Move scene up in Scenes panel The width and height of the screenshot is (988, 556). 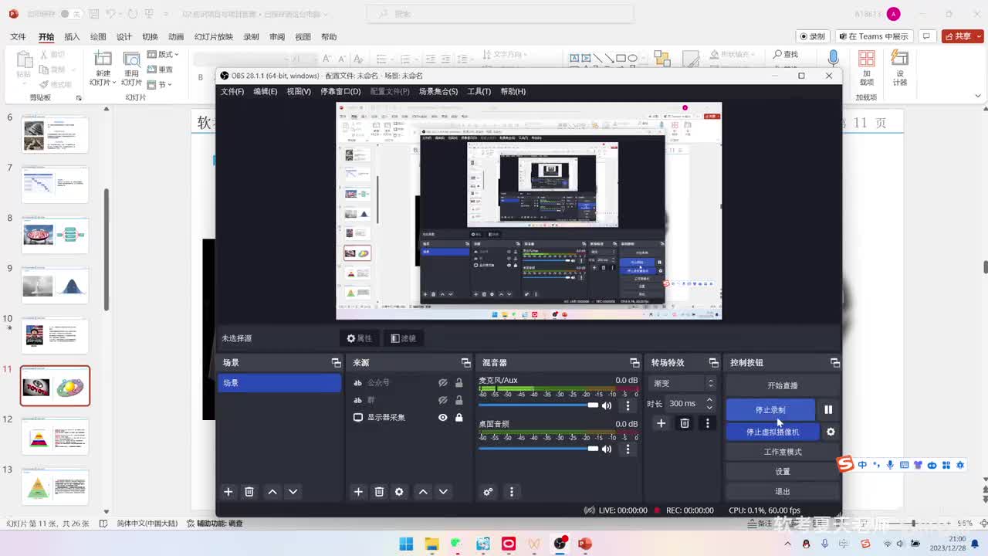272,492
